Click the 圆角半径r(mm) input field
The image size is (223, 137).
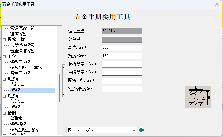click(122, 80)
